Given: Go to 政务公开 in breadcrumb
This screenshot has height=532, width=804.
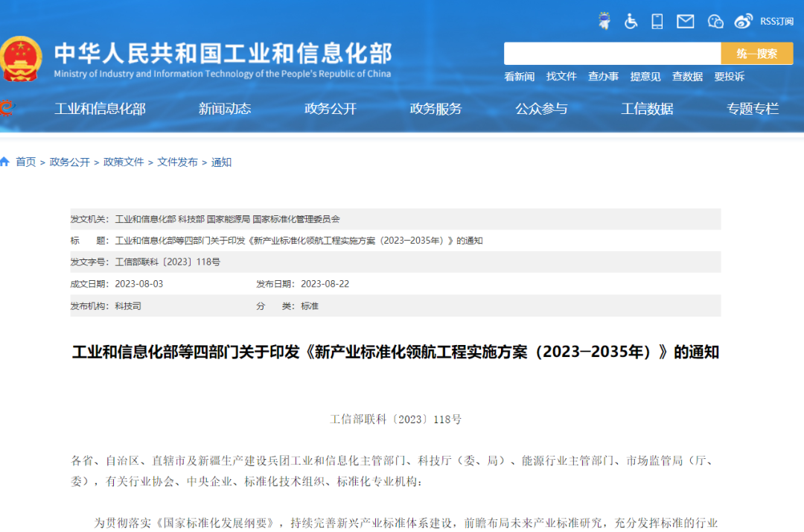Looking at the screenshot, I should click(70, 162).
